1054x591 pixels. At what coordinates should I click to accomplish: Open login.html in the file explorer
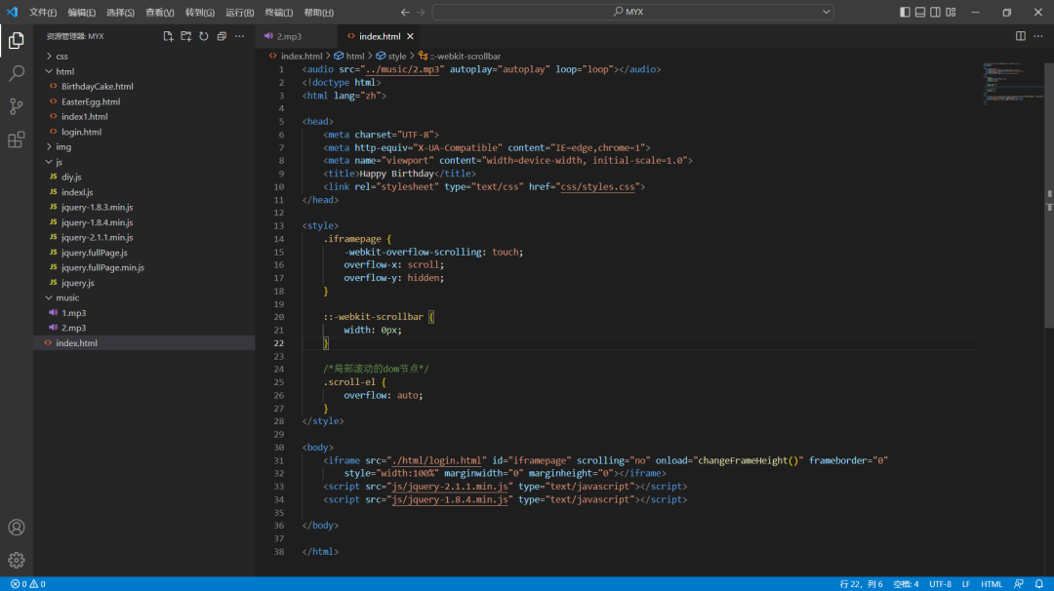point(81,132)
